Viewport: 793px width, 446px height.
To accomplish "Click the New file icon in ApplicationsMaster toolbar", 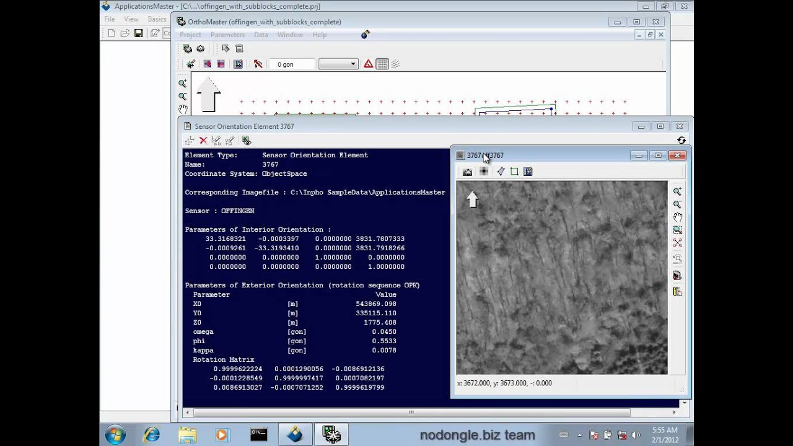I will pyautogui.click(x=112, y=33).
